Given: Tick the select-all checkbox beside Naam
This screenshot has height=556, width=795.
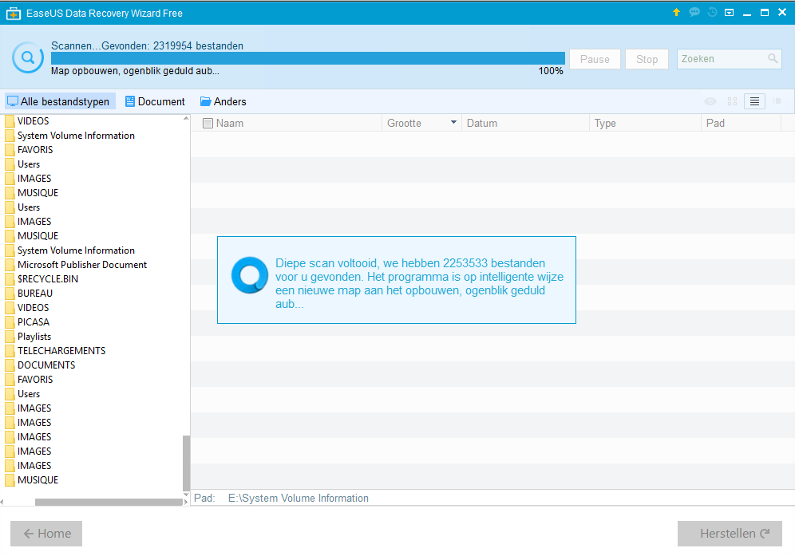Looking at the screenshot, I should [x=208, y=124].
